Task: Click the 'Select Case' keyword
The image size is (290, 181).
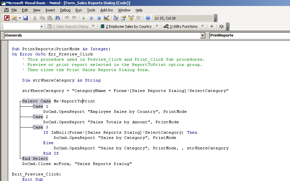Action: pos(37,101)
